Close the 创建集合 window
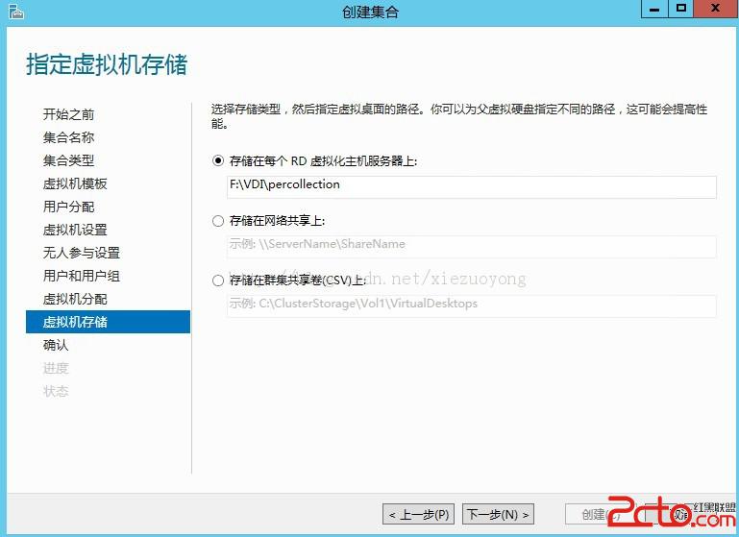This screenshot has width=739, height=537. pyautogui.click(x=716, y=9)
